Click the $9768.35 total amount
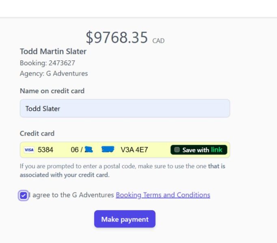The height and width of the screenshot is (243, 277). point(117,38)
